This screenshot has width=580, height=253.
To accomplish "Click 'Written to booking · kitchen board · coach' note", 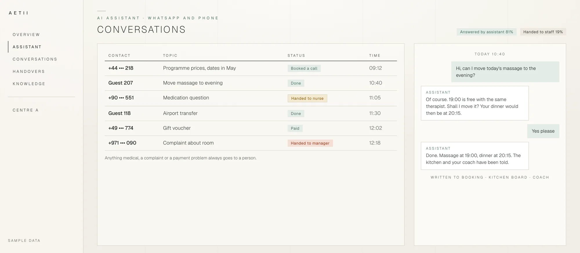I will tap(490, 177).
